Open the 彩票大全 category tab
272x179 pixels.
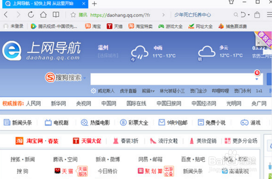[134, 123]
